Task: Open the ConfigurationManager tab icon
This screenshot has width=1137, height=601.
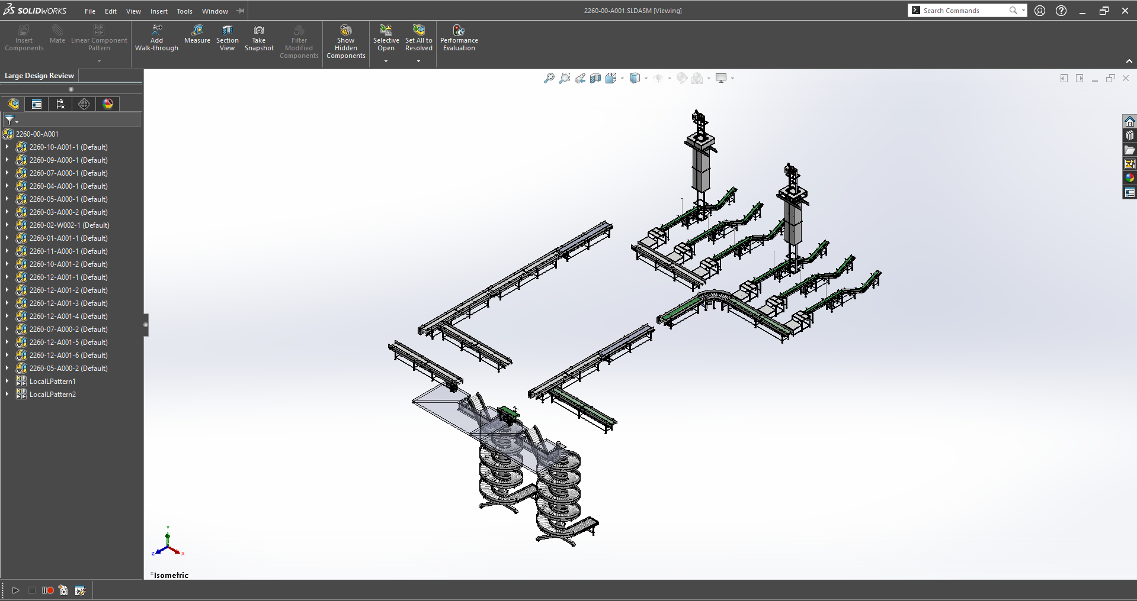Action: point(60,104)
